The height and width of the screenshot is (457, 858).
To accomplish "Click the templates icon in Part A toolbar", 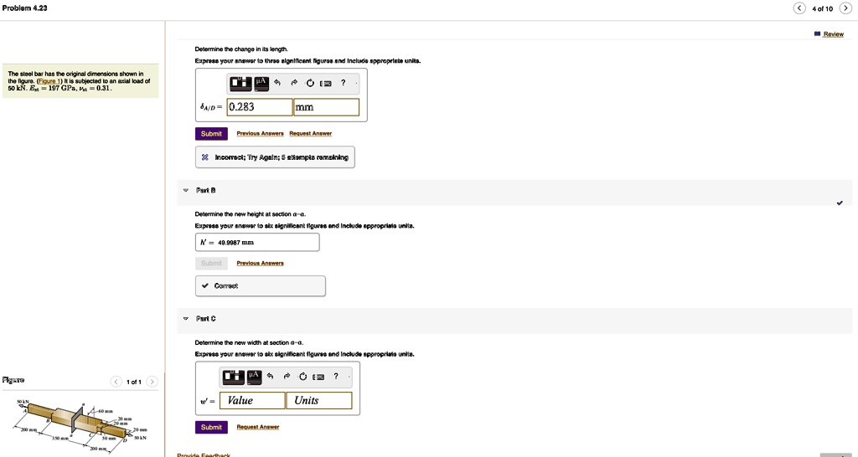I will point(239,83).
